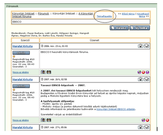The height and width of the screenshot is (135, 163).
Task: Click the heading 'Tavaszi EBSCO-képzések -- 2007.'
Action: 63,85
